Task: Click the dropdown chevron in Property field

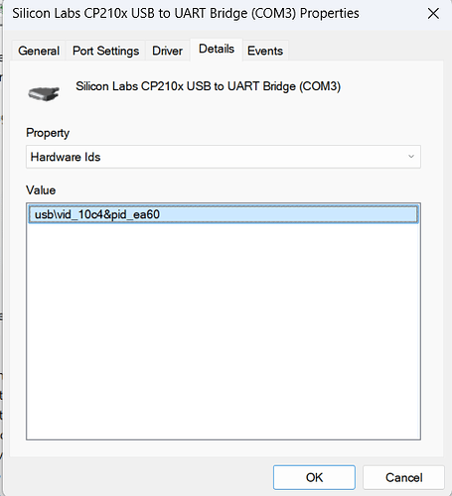Action: click(x=411, y=157)
